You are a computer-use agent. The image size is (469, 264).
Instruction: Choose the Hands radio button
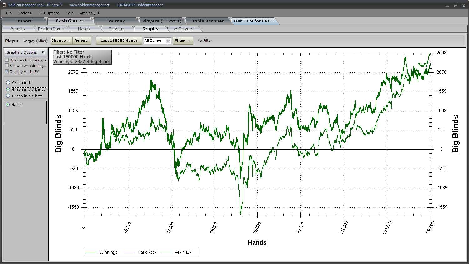point(8,105)
